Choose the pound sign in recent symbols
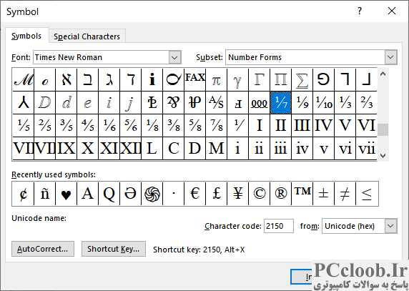Image resolution: width=409 pixels, height=291 pixels. point(217,194)
